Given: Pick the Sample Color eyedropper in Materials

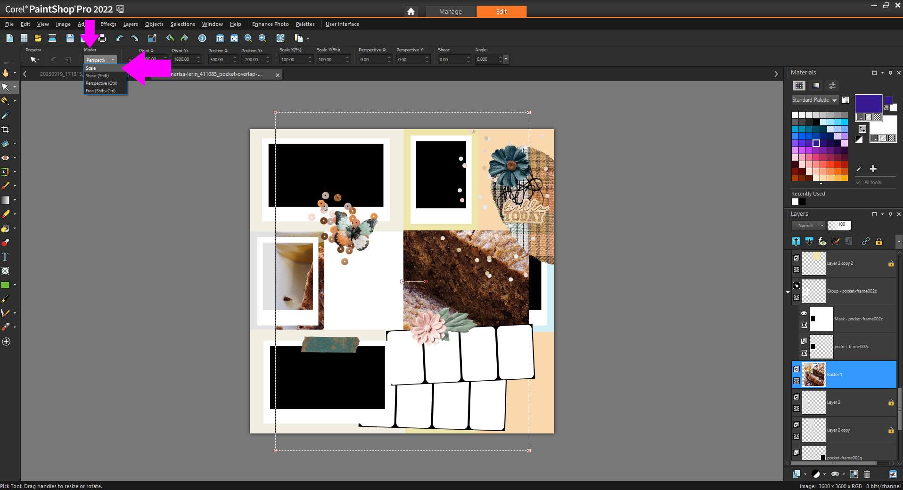Looking at the screenshot, I should (859, 169).
